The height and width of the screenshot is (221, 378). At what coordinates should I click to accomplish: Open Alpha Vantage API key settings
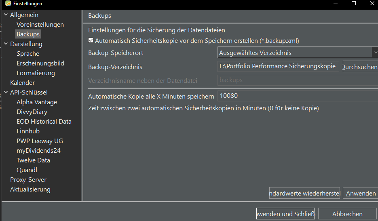(37, 102)
